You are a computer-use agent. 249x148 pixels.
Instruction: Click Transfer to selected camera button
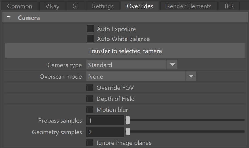pos(125,51)
